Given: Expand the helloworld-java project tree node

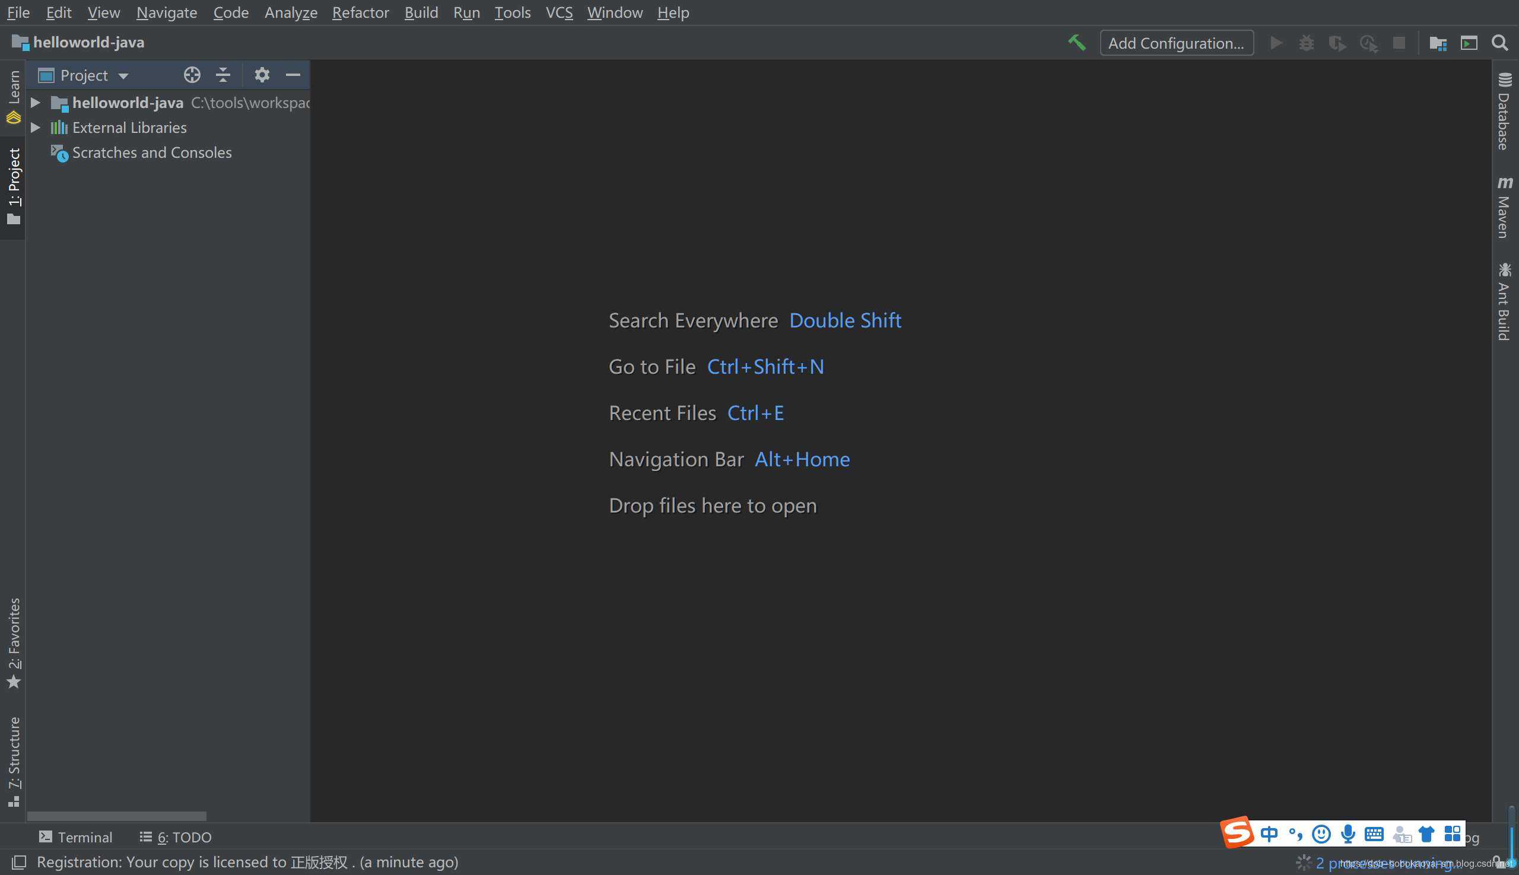Looking at the screenshot, I should coord(36,102).
